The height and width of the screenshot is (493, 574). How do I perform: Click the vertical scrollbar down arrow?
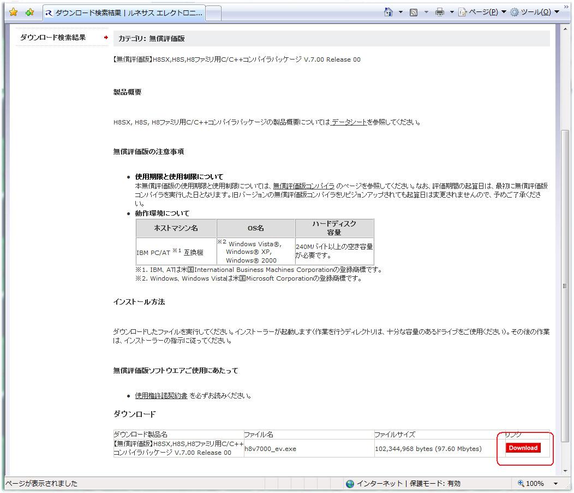(566, 470)
